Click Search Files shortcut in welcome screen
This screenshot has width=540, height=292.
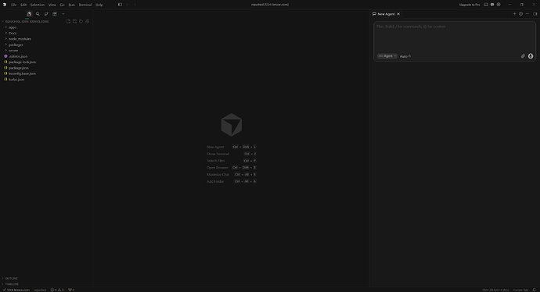(232, 161)
